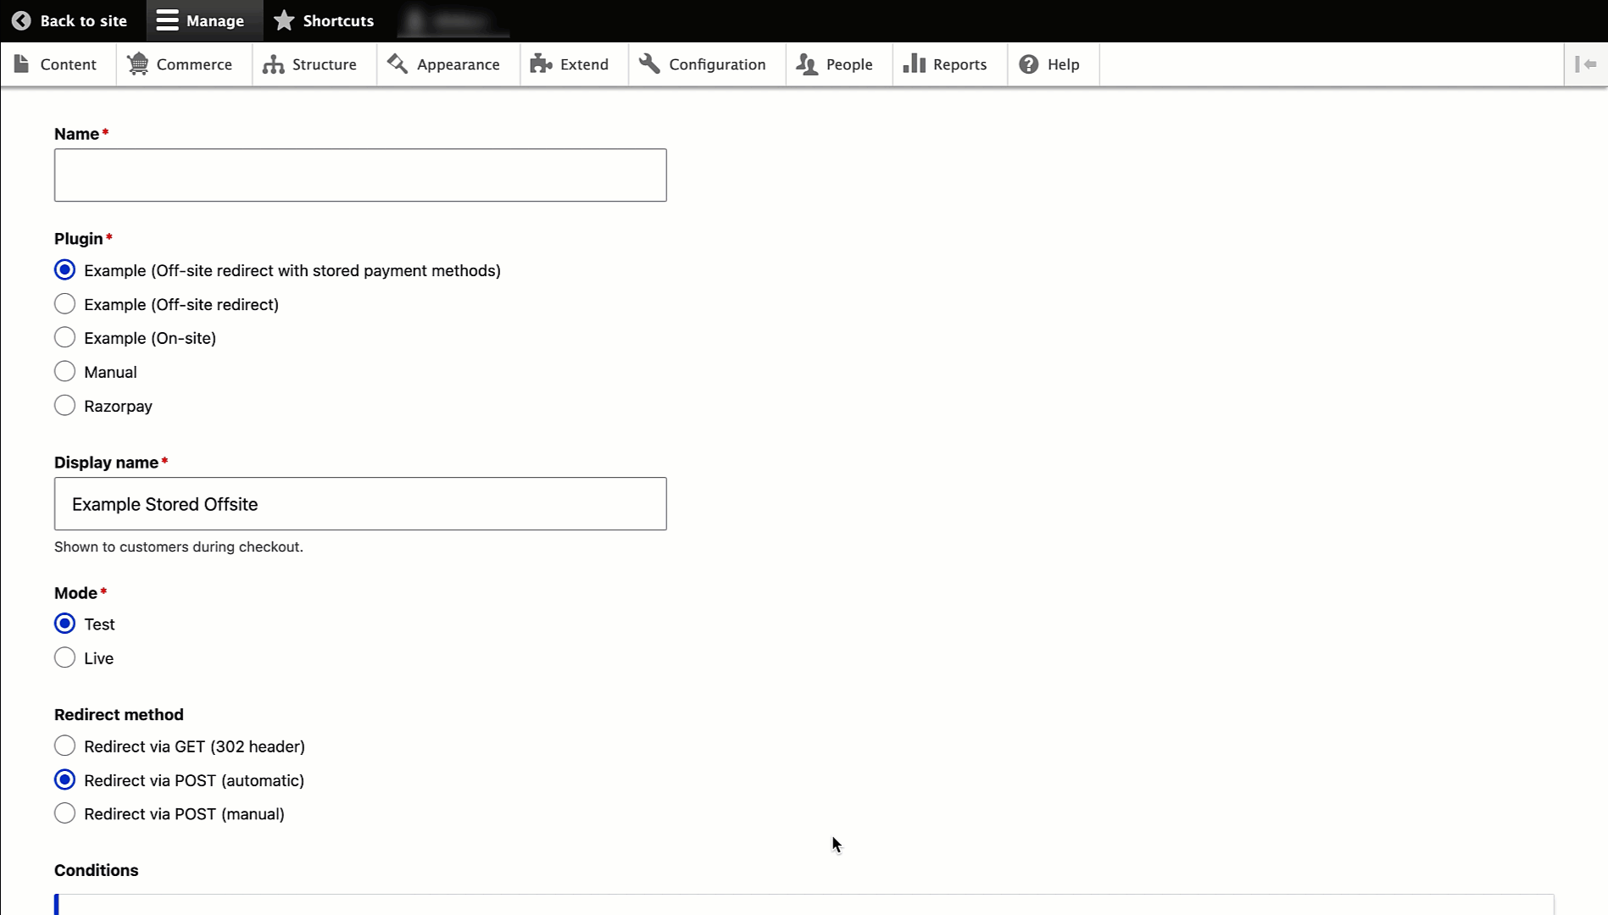Select the Example (On-site) plugin
This screenshot has width=1608, height=915.
(64, 337)
